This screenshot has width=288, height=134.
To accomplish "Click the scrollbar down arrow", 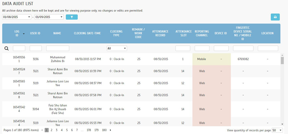I will tap(282, 124).
